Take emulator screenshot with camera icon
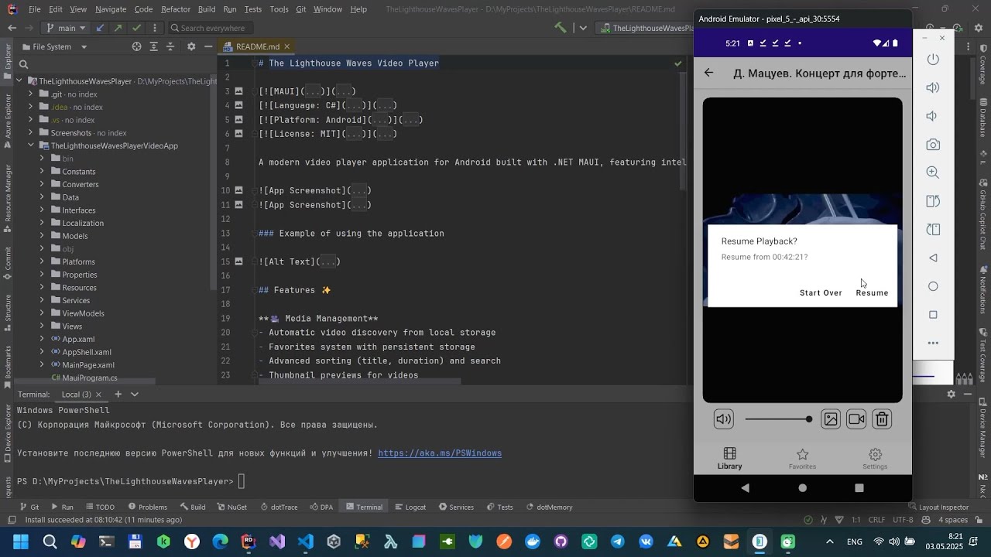 coord(933,145)
